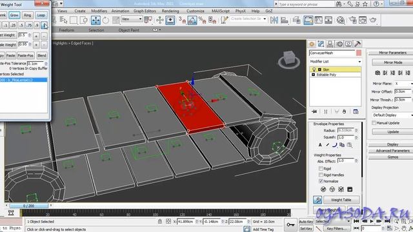
Task: Click the Mirror tool icon
Action: point(274,20)
